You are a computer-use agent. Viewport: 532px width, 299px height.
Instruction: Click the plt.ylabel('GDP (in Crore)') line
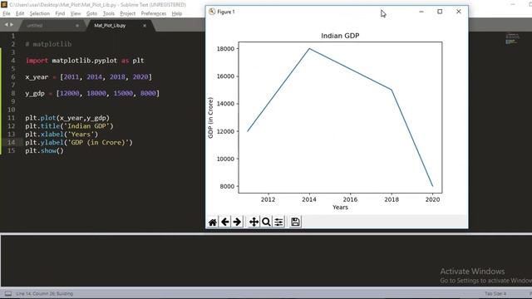tap(79, 142)
